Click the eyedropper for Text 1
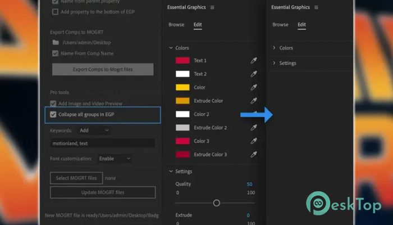This screenshot has width=393, height=225. (x=254, y=61)
